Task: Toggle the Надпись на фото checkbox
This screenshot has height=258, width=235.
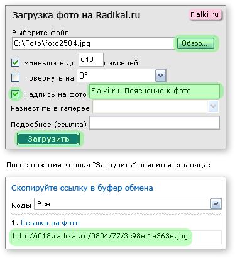Action: coord(15,94)
